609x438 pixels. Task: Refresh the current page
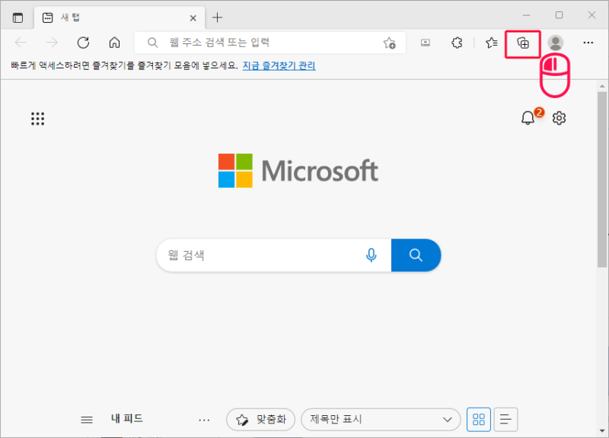click(83, 43)
